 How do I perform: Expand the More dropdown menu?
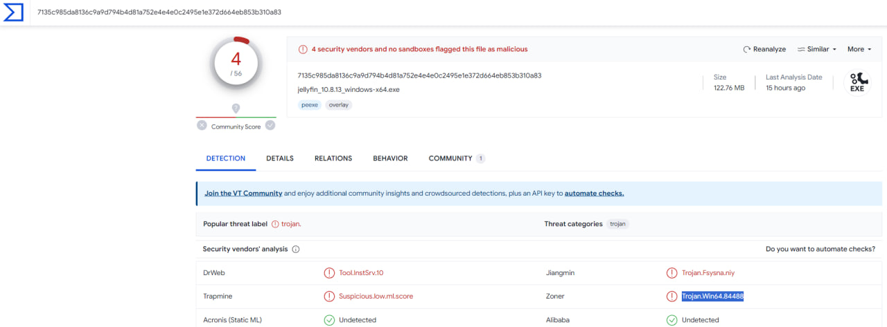click(x=859, y=49)
